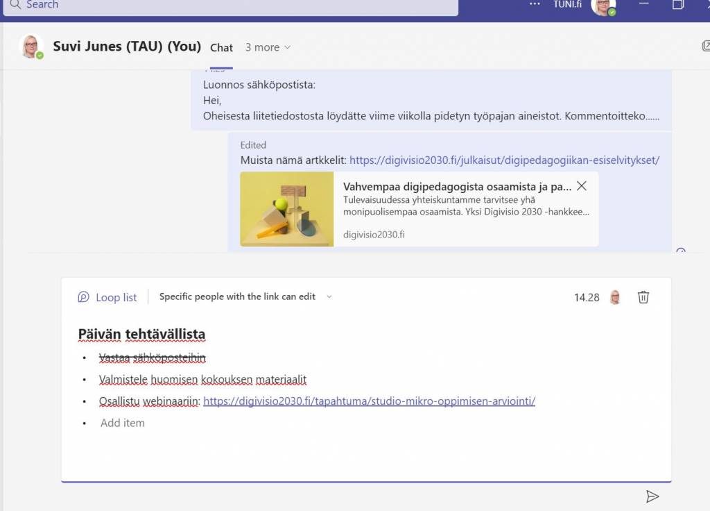Open the reactions icon on the article message
710x511 pixels.
(x=682, y=252)
